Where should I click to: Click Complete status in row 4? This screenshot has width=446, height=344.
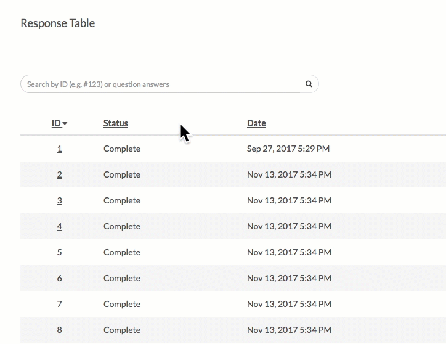pyautogui.click(x=122, y=226)
